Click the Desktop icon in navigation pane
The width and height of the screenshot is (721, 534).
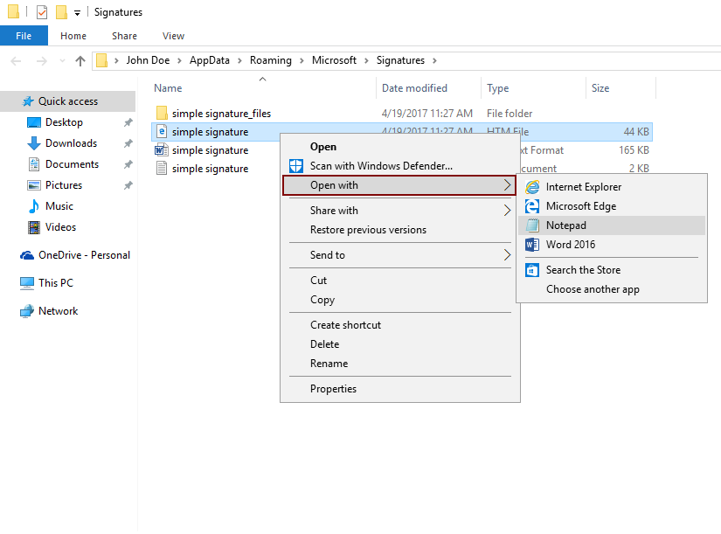[34, 122]
